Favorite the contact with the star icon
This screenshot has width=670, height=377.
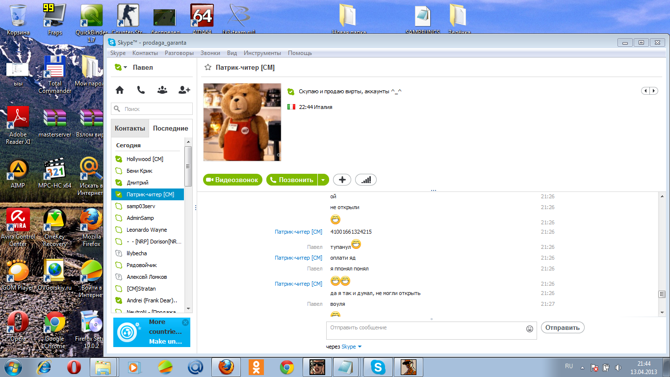point(208,67)
